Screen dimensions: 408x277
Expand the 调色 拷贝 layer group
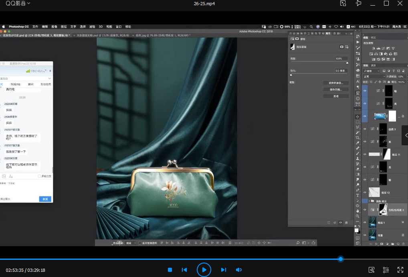(369, 201)
